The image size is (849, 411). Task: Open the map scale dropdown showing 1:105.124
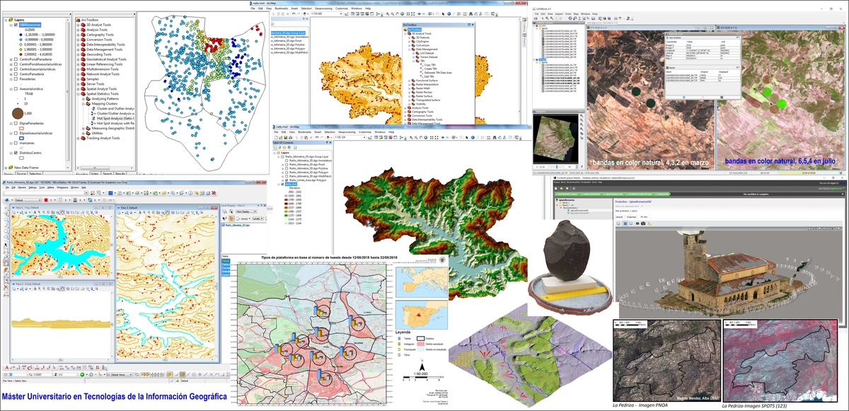point(364,137)
